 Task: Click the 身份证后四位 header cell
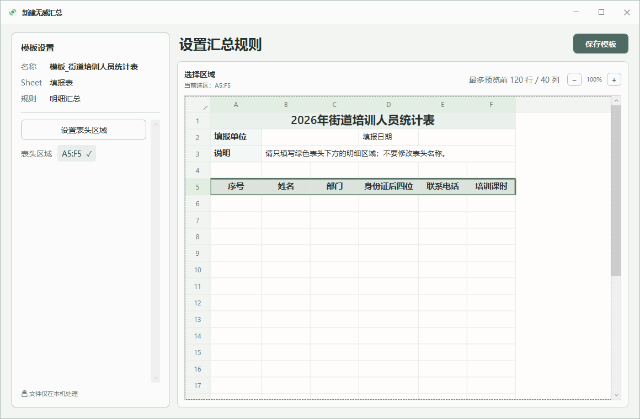coord(388,186)
